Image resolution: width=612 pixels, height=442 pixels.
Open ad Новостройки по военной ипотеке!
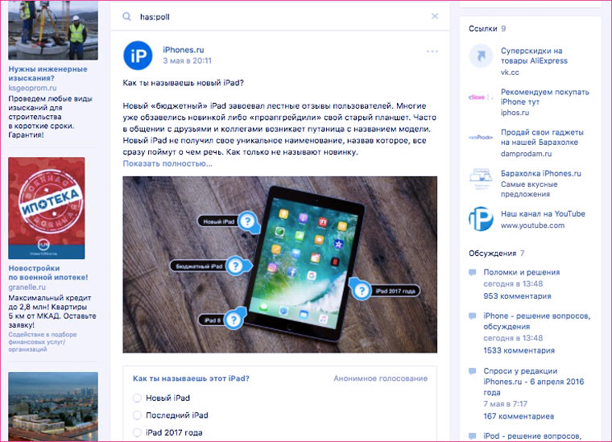point(48,273)
